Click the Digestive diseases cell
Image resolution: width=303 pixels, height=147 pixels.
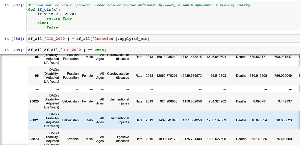(122, 139)
